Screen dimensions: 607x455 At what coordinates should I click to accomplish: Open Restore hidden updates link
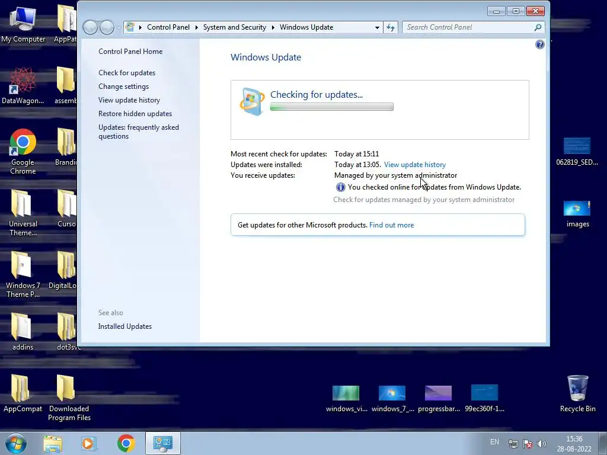135,114
